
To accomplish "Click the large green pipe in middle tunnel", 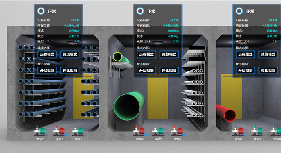I will coord(129,106).
